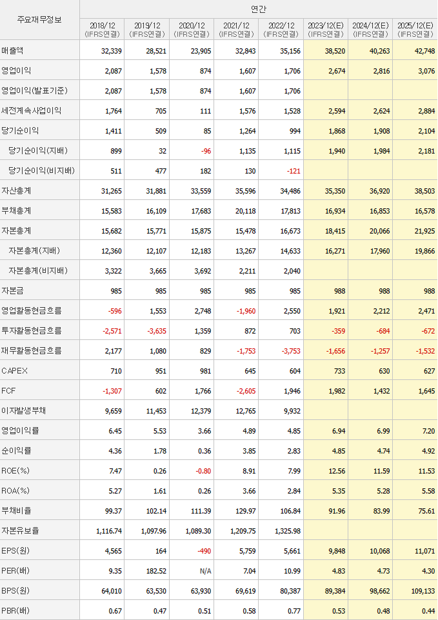
Task: Select the 세전계속사업이익 row label
Action: point(31,110)
